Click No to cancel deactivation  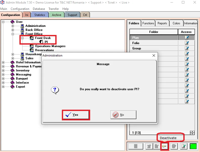tap(123, 115)
